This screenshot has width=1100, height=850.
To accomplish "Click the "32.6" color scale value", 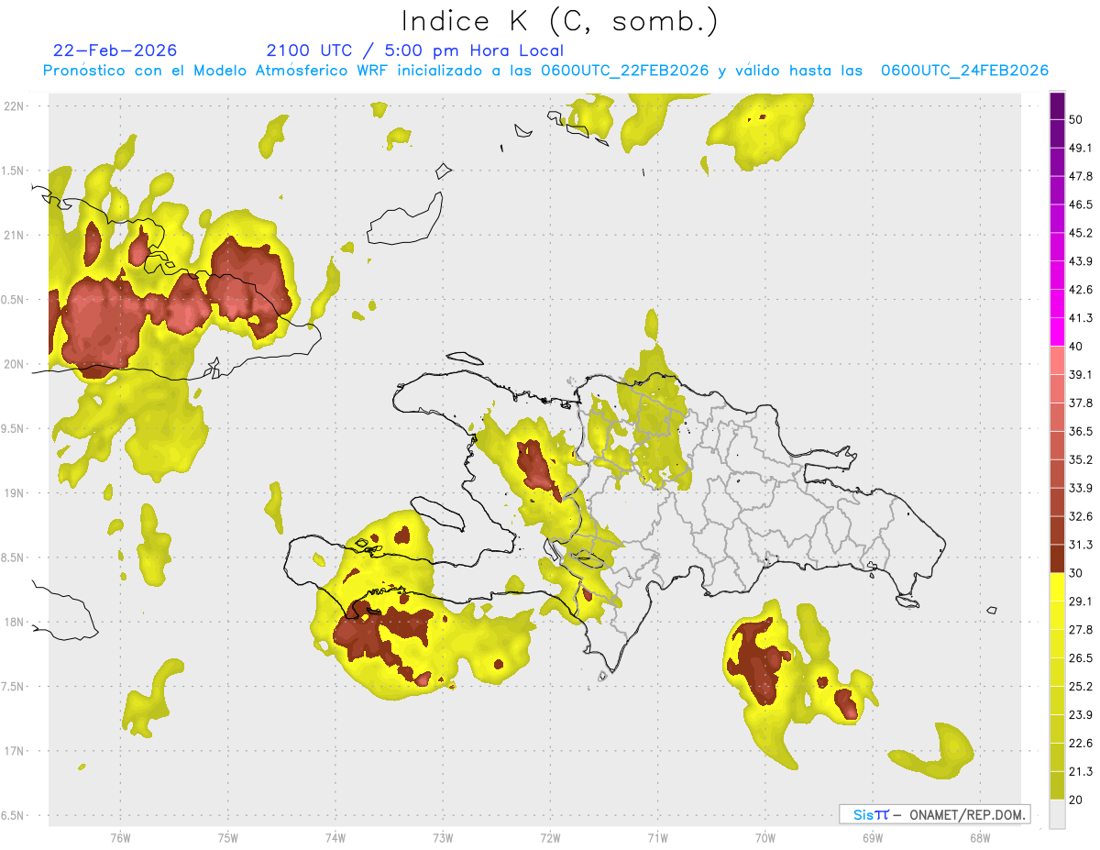I will tap(1081, 516).
